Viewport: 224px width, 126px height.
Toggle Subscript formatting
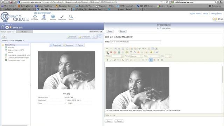coord(123,60)
